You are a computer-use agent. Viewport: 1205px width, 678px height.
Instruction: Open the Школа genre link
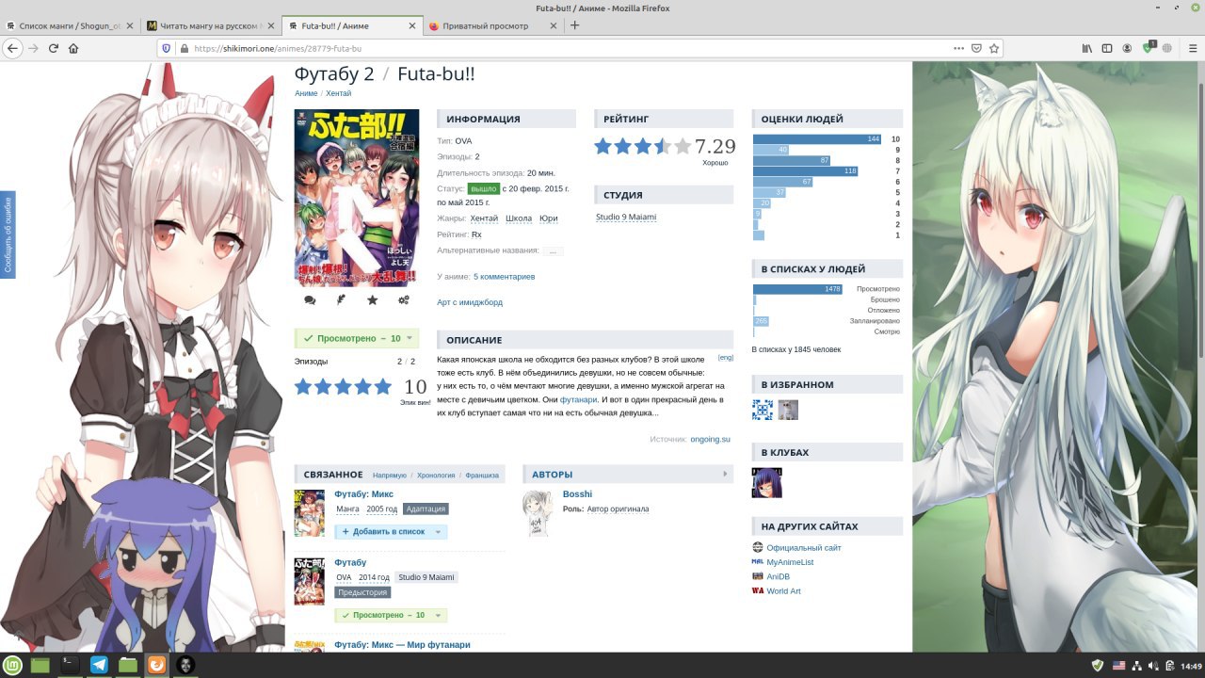(x=519, y=218)
